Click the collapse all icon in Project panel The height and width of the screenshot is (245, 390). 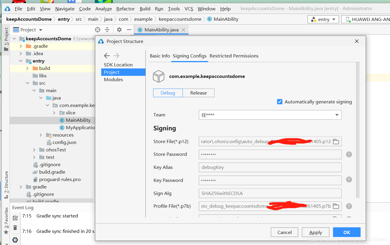tap(107, 30)
